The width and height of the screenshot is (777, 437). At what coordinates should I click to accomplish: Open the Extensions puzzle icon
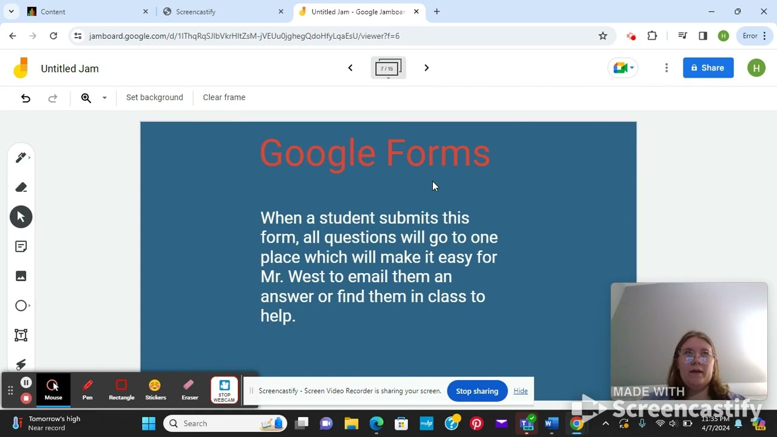tap(652, 36)
